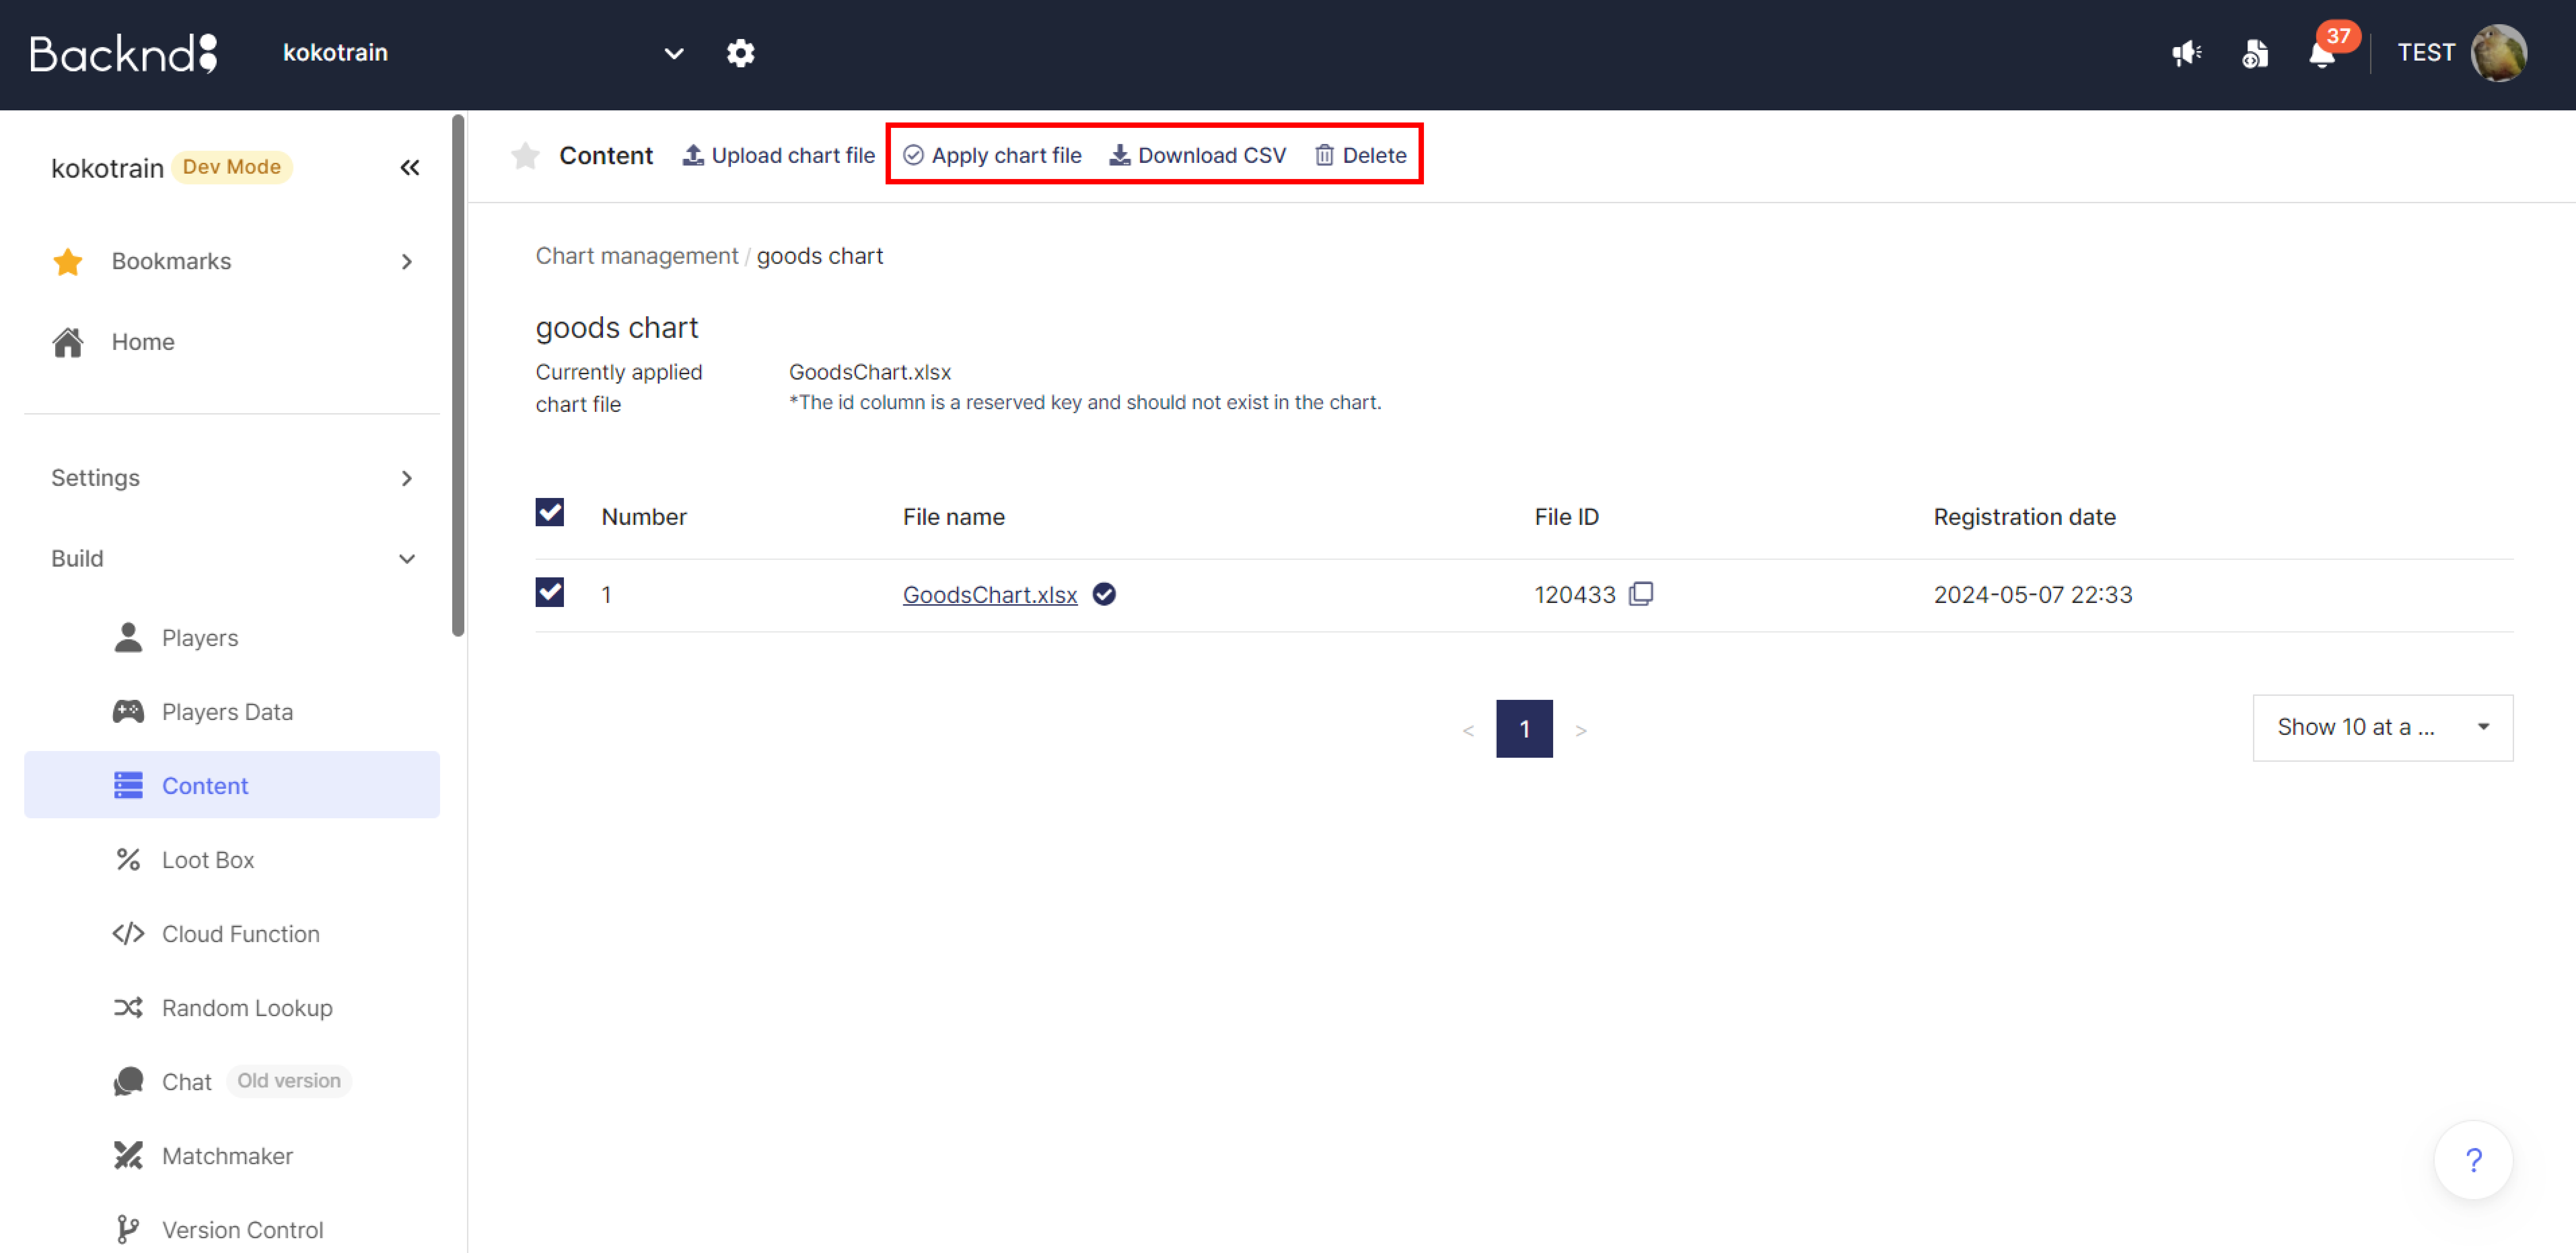The width and height of the screenshot is (2576, 1253).
Task: Click the Number column header
Action: coord(644,517)
